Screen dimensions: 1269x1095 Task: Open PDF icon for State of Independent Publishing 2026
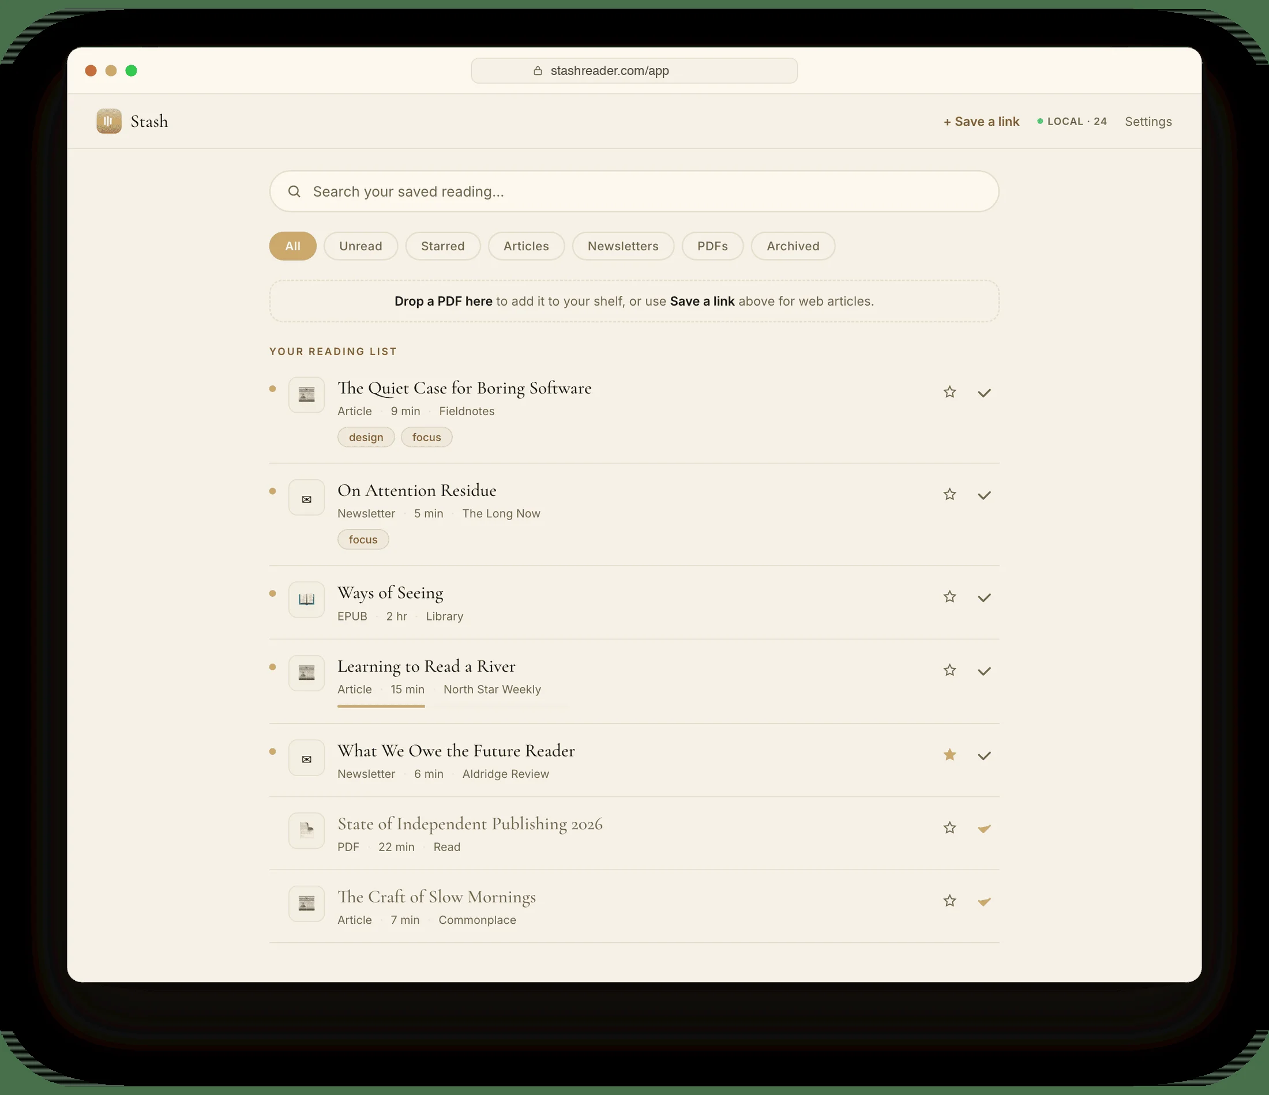point(307,830)
